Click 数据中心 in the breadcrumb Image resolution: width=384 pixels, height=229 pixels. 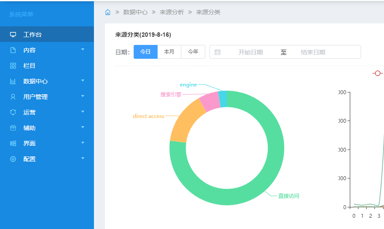136,12
